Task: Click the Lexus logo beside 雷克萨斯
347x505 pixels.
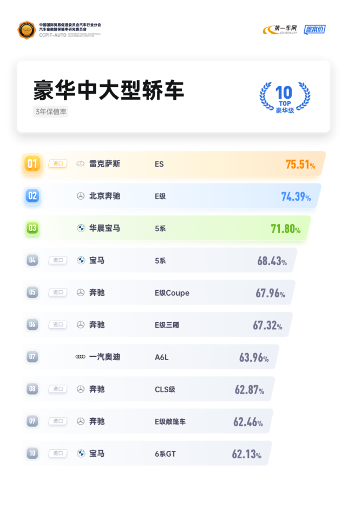Action: 80,164
